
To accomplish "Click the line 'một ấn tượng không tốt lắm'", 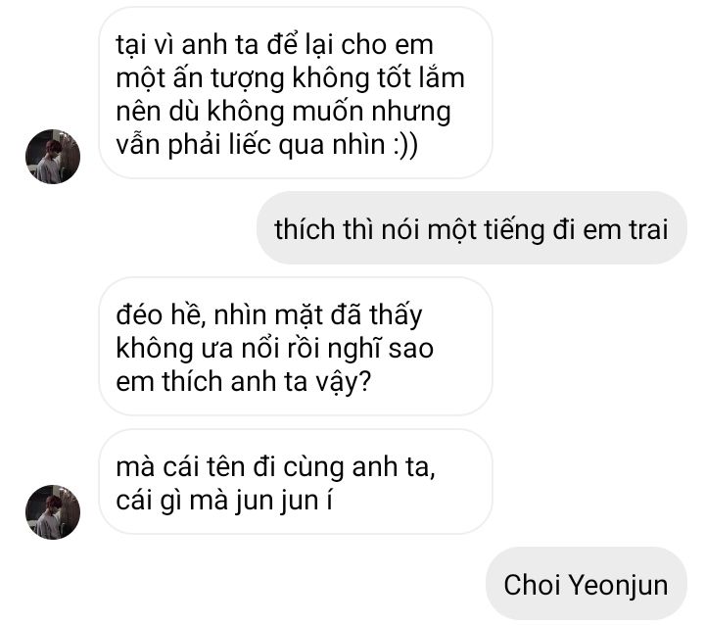I will click(x=290, y=77).
